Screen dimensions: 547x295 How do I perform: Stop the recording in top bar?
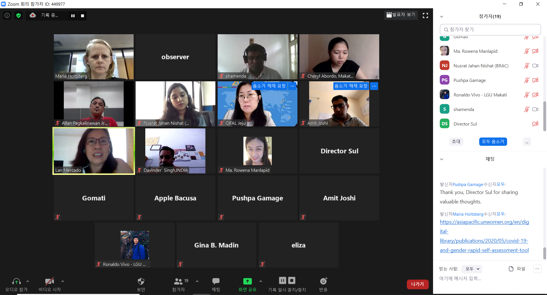(82, 16)
